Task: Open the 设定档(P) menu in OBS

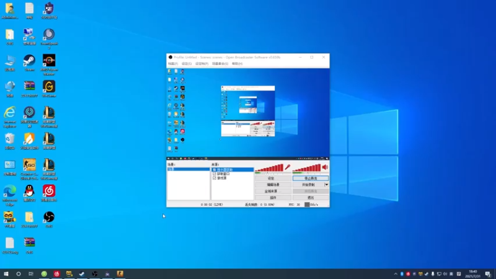Action: click(x=202, y=64)
